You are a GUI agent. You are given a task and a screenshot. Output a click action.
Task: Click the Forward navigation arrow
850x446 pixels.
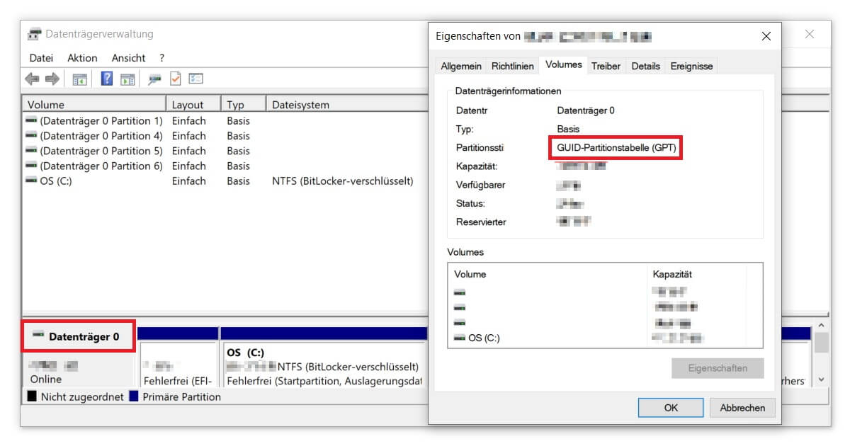52,79
